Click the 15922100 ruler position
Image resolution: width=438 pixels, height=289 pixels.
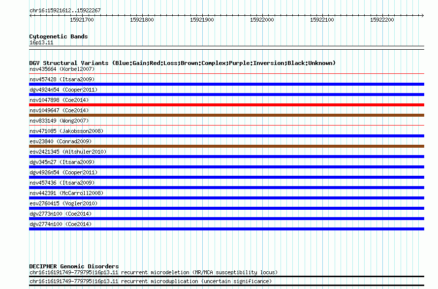pyautogui.click(x=322, y=20)
